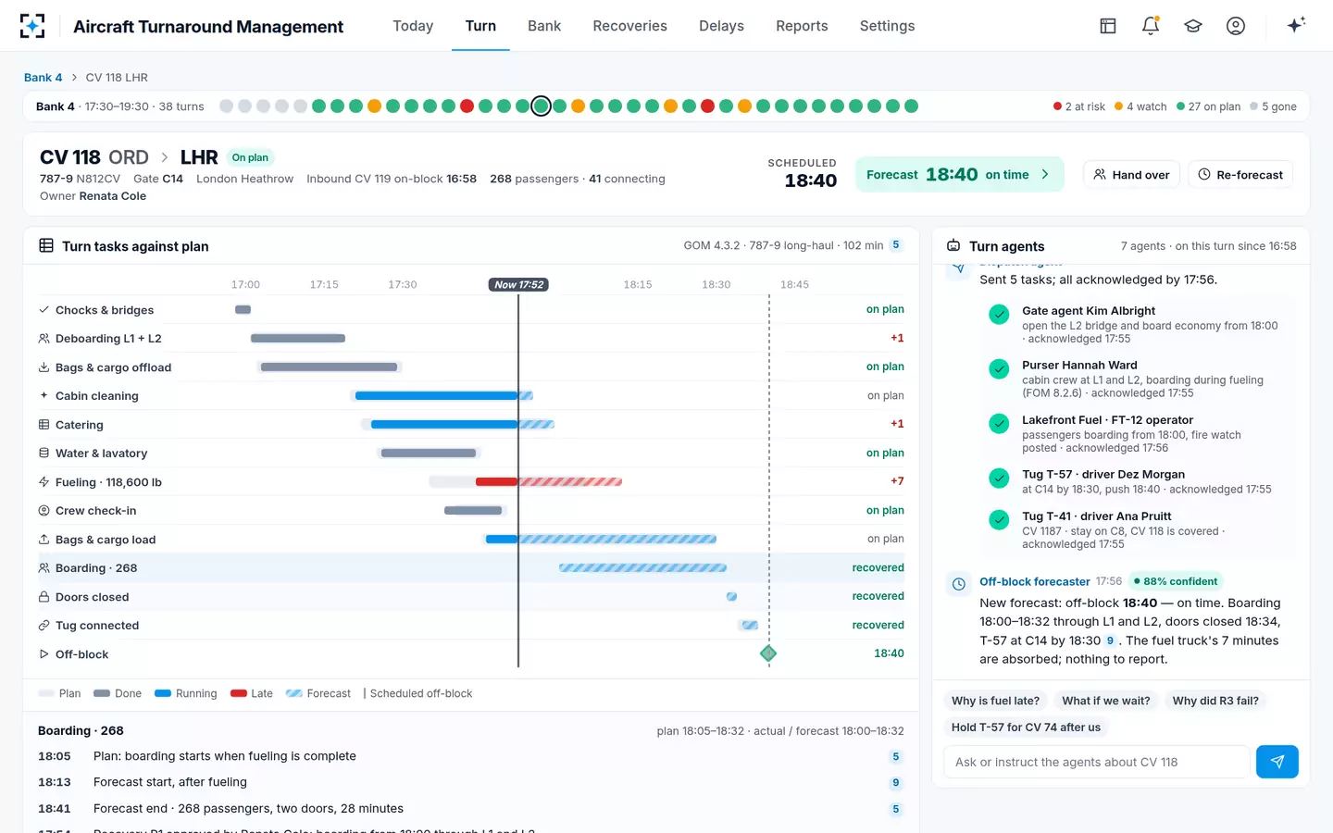Viewport: 1333px width, 833px height.
Task: Select the Boarding · 268 task row
Action: coord(471,568)
